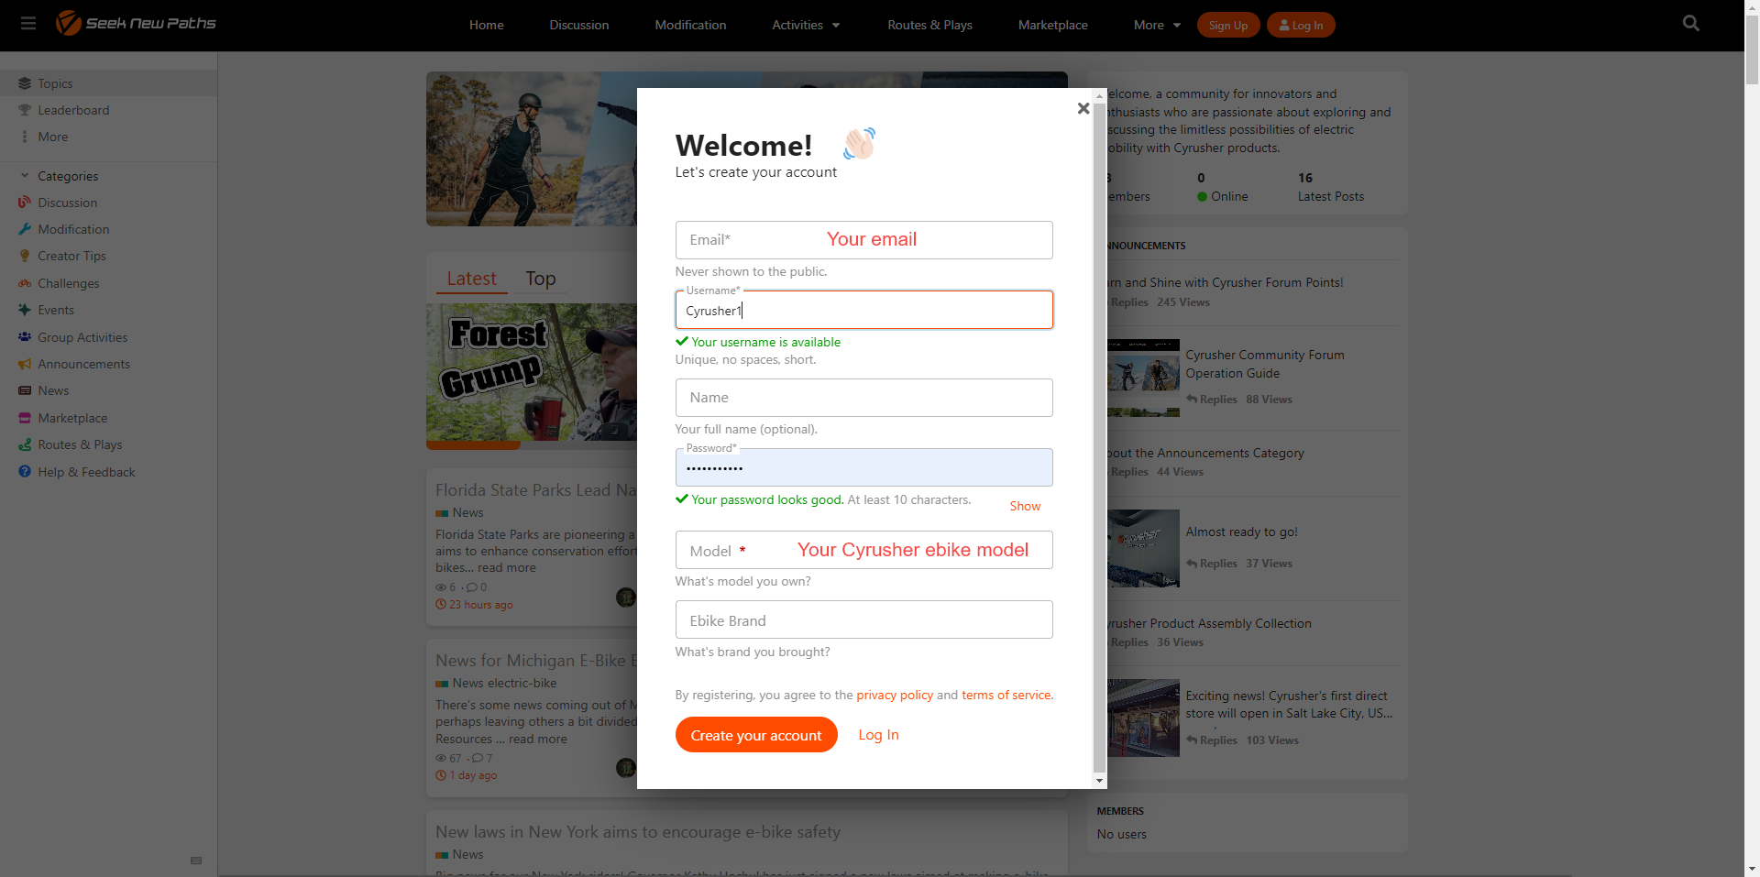Open Leaderboard trophy icon in sidebar
This screenshot has width=1760, height=877.
click(25, 110)
